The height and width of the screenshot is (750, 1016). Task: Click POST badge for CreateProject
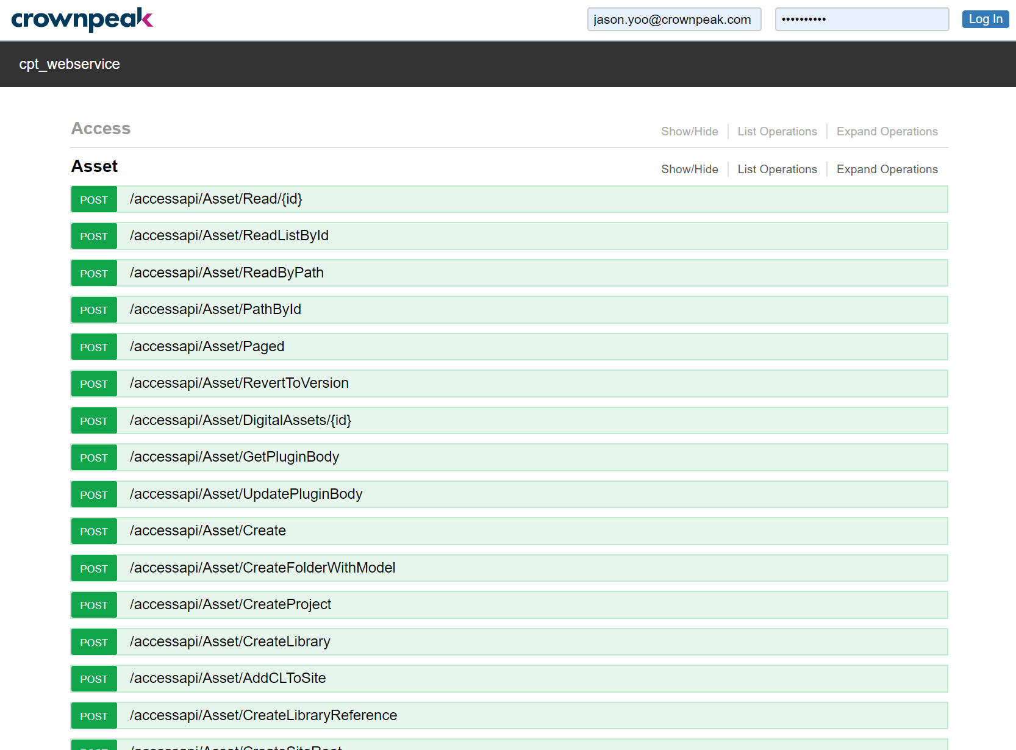point(94,605)
